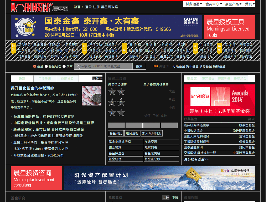269x202 pixels.
Task: Open 台湾市场新产品 ETF article
Action: tap(44, 117)
